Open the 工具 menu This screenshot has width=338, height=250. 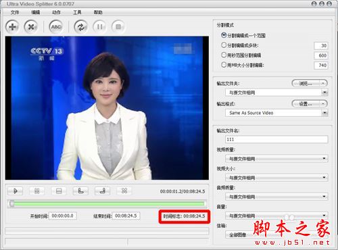pos(77,12)
